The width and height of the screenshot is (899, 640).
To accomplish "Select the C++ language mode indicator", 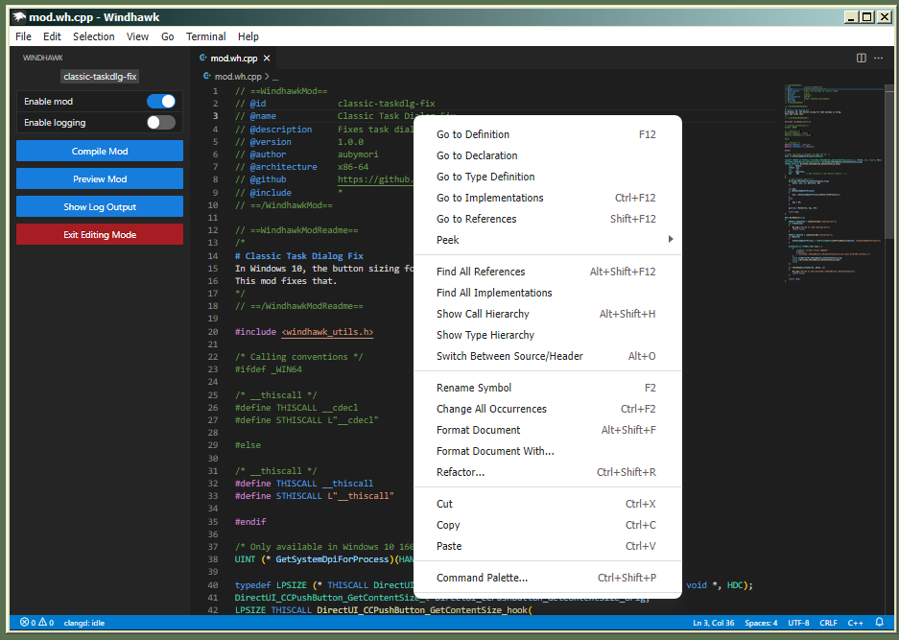I will pyautogui.click(x=854, y=622).
